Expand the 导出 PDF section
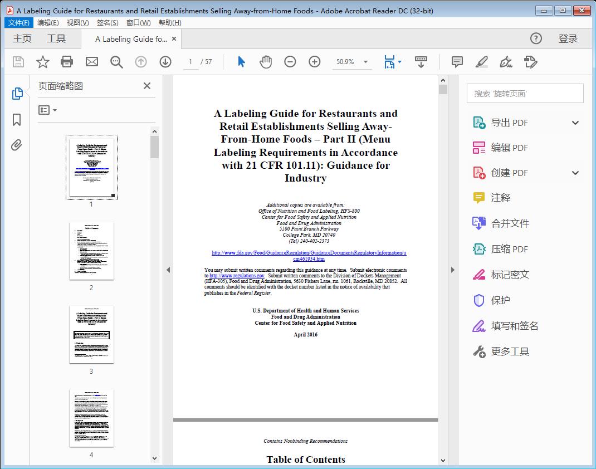 [x=575, y=123]
